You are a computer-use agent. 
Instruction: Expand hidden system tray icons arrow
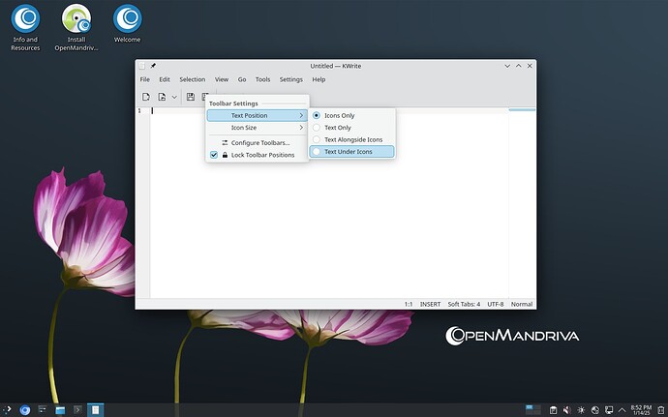click(621, 410)
